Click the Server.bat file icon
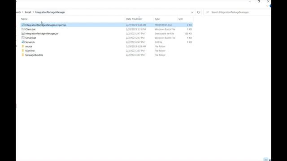Screen dimensions: 287x161 coord(23,38)
